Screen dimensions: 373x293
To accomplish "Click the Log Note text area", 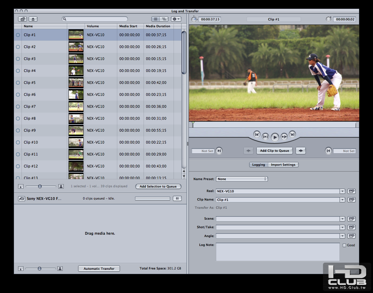I will (x=278, y=252).
